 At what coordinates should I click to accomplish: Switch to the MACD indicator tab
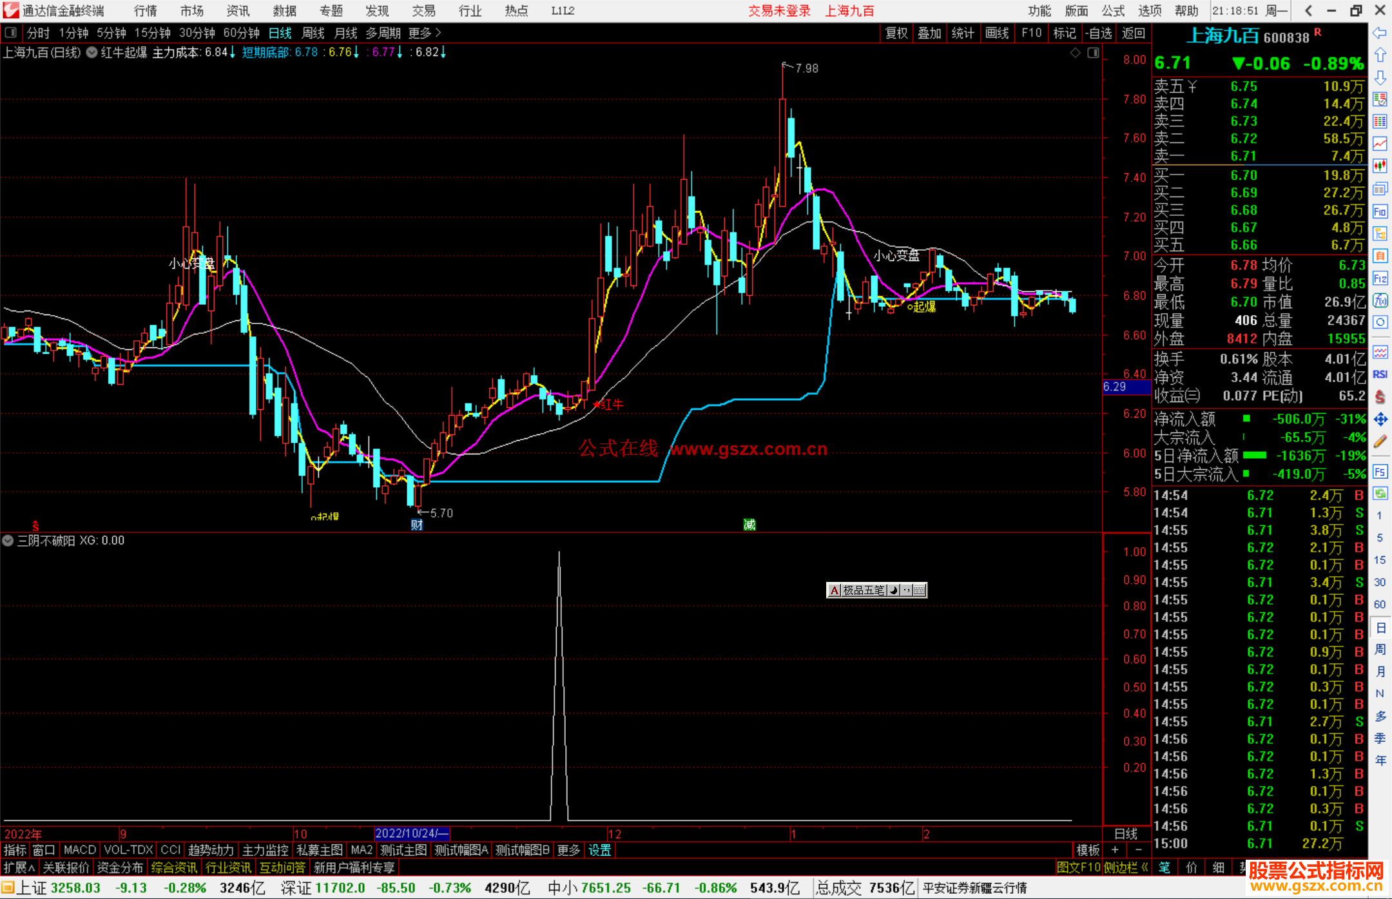tap(79, 850)
